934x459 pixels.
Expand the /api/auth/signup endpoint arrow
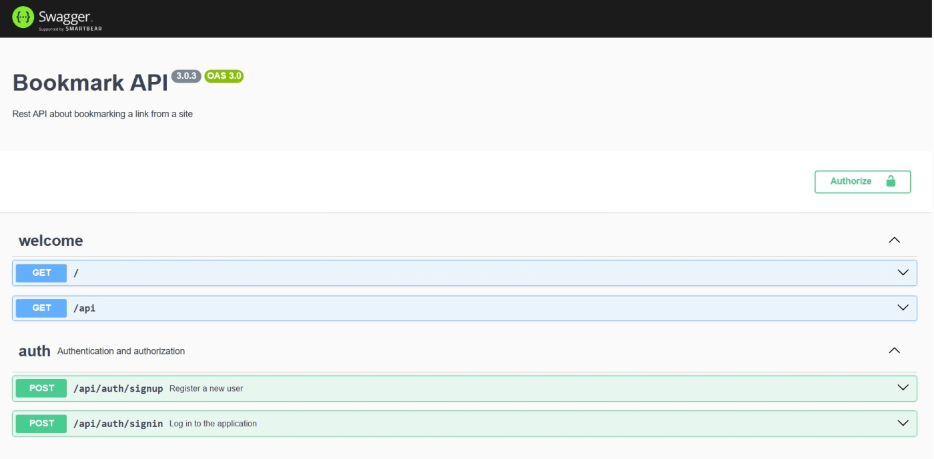[x=903, y=388]
